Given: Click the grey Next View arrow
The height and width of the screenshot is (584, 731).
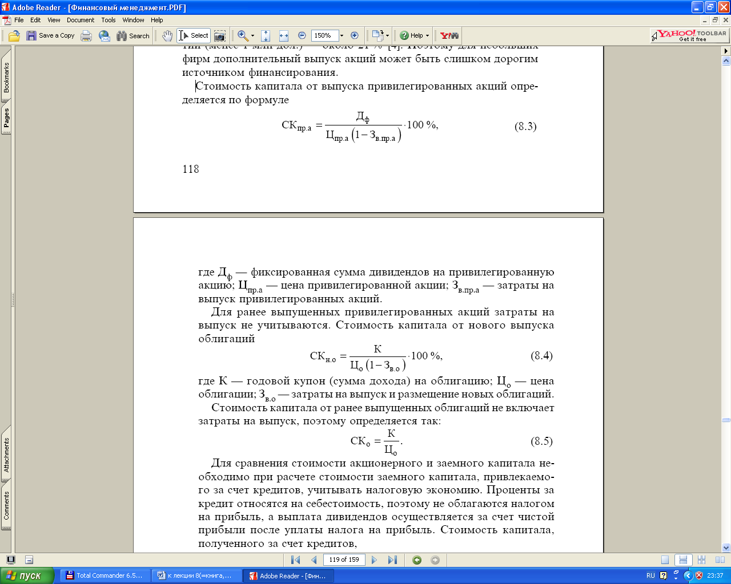Looking at the screenshot, I should click(435, 560).
